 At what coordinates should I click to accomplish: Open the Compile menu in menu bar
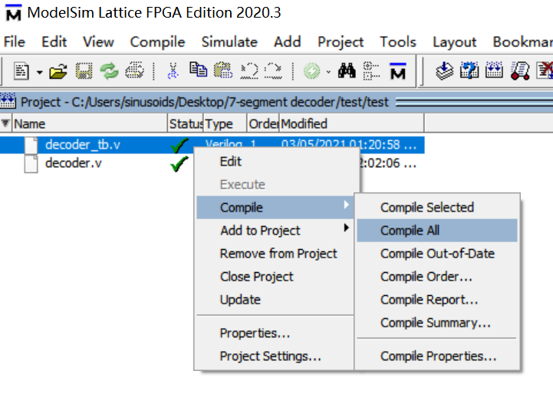(x=157, y=43)
